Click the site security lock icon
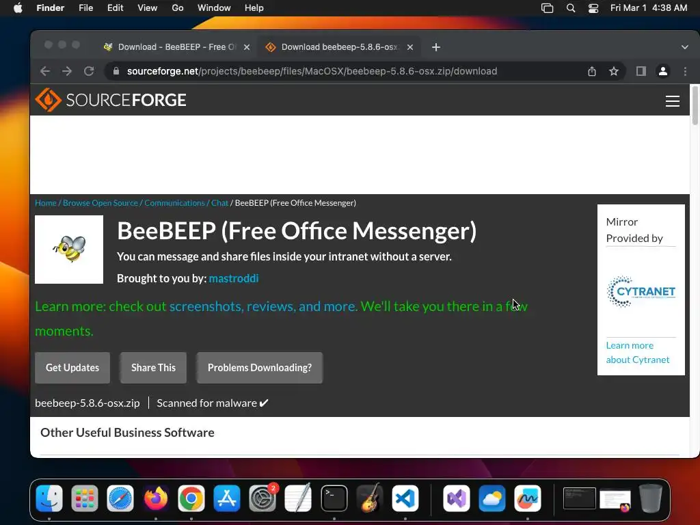This screenshot has width=700, height=525. (x=116, y=71)
